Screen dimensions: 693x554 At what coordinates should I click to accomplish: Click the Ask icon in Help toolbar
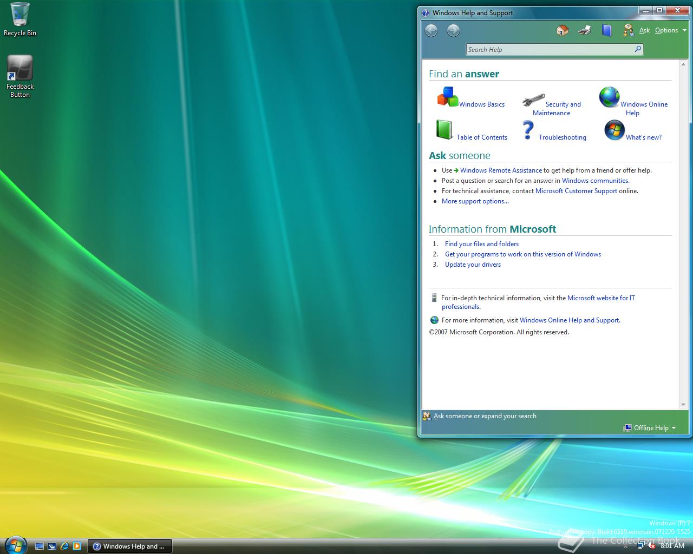tap(628, 30)
